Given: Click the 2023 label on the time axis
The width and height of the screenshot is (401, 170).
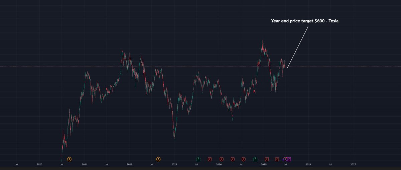Looking at the screenshot, I should coord(174,164).
